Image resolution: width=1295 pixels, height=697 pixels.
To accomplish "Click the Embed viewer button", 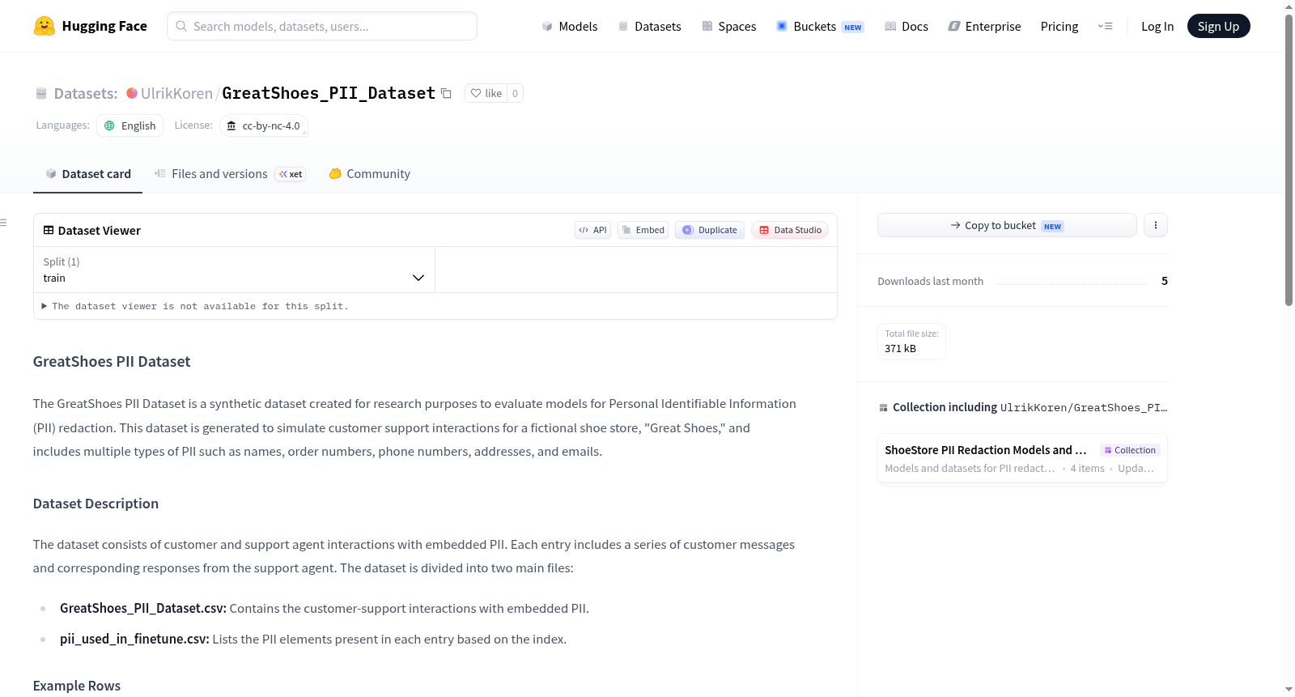I will [643, 230].
